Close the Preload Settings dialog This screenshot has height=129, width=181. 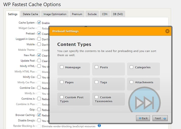tap(167, 31)
